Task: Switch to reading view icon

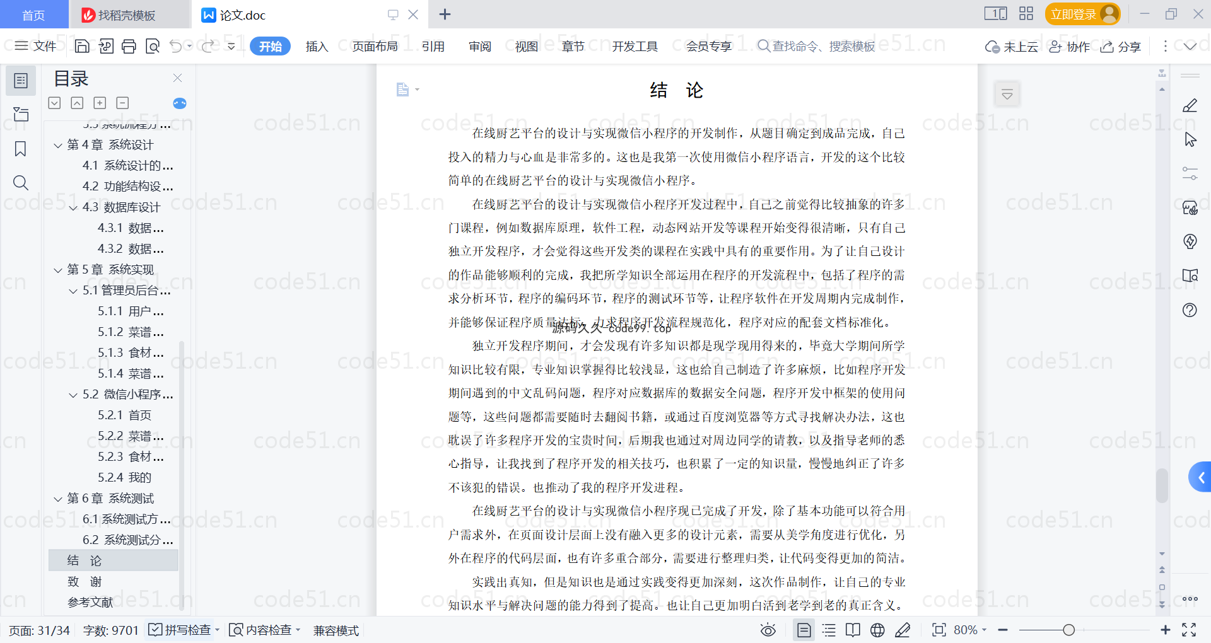Action: 853,630
